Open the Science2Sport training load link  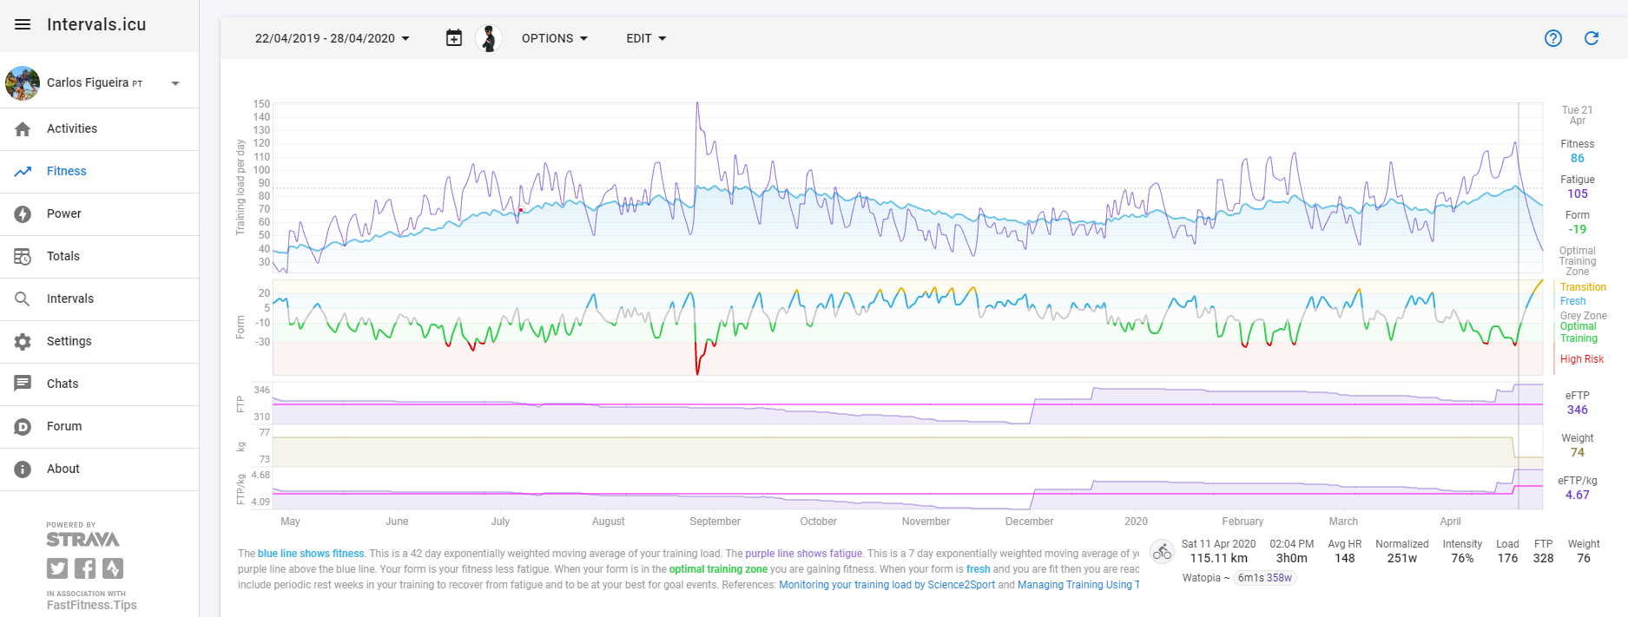coord(887,585)
